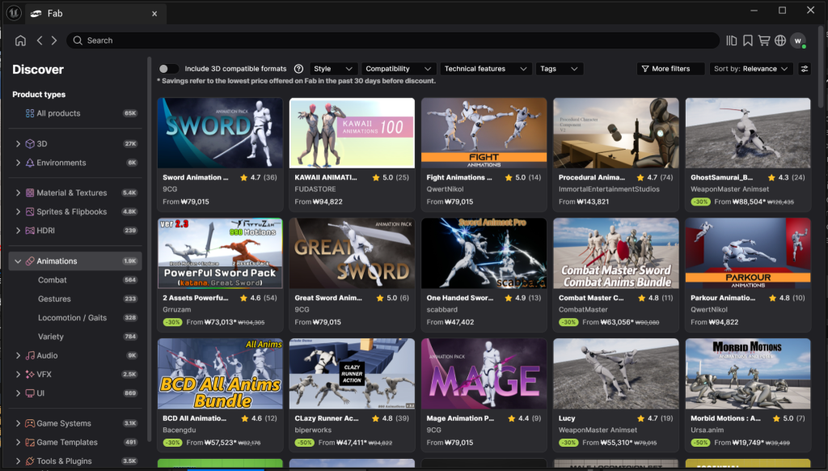Screen dimensions: 828x471
Task: Open the scabbard seller link
Action: point(442,310)
